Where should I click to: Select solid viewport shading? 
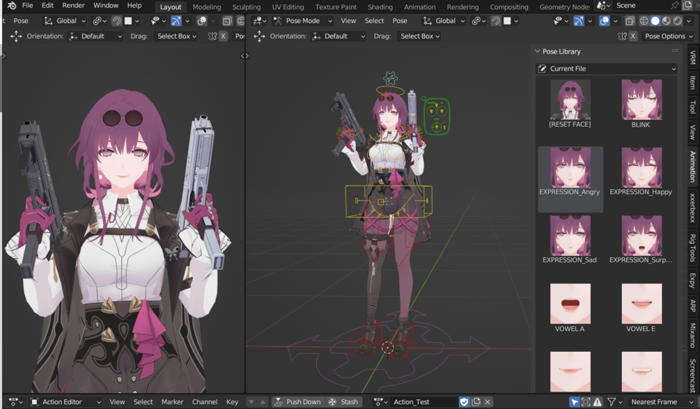click(x=655, y=20)
